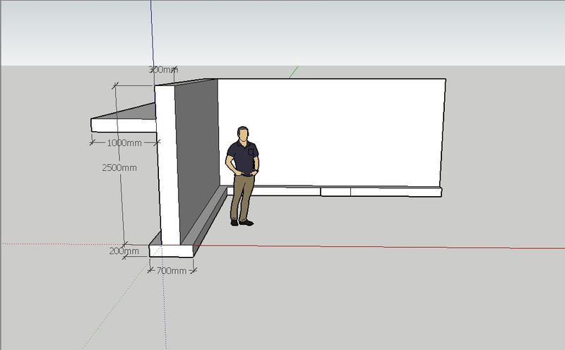Click the 300mm dimension label

162,70
